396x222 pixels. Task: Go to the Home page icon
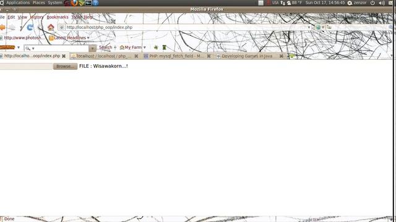[51, 27]
